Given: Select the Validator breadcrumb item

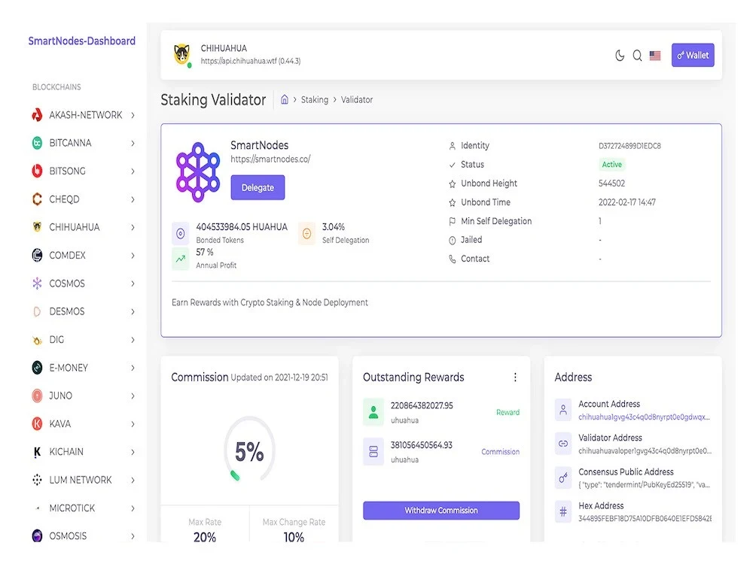Looking at the screenshot, I should [x=357, y=100].
